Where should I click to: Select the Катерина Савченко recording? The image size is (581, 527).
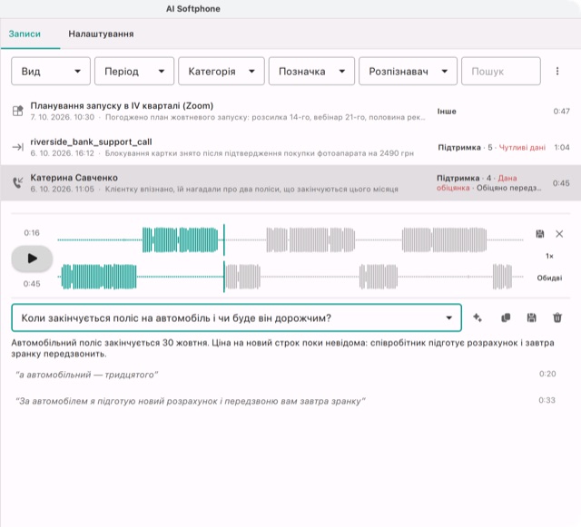(290, 183)
